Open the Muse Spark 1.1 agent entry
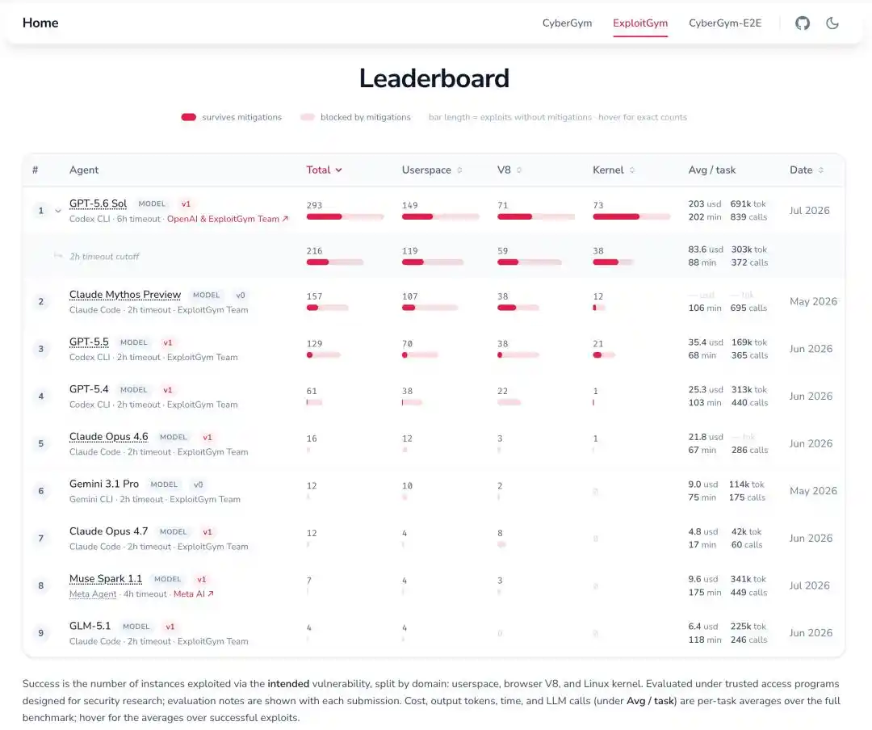Viewport: 872px width, 730px height. pyautogui.click(x=106, y=579)
